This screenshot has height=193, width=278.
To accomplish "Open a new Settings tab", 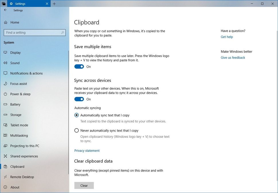I will point(54,4).
